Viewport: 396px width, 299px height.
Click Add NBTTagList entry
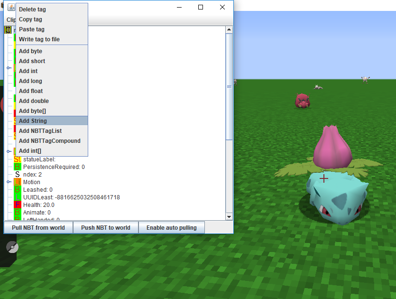point(52,131)
